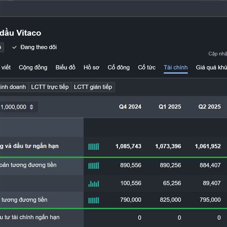The image size is (227, 227).
Task: Click sparkline icon beside the 890,556 value
Action: 93,165
